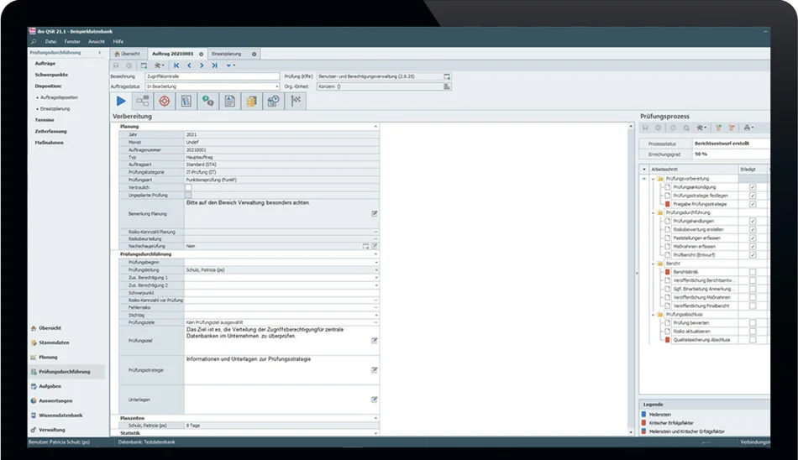Click the add step icon in Prüfungsprozess toolbar
798x460 pixels.
[x=718, y=128]
